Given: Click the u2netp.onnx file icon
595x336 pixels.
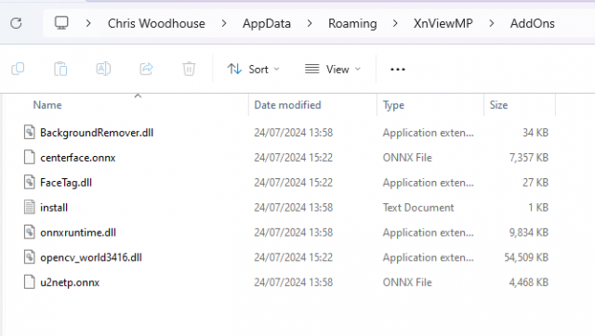Looking at the screenshot, I should (x=30, y=282).
